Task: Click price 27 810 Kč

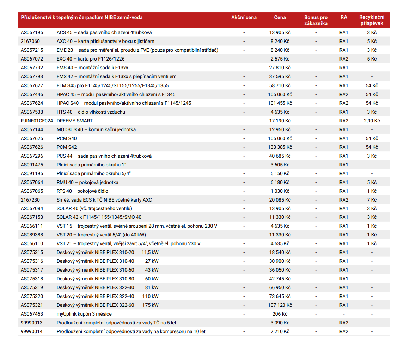Action: coord(280,68)
